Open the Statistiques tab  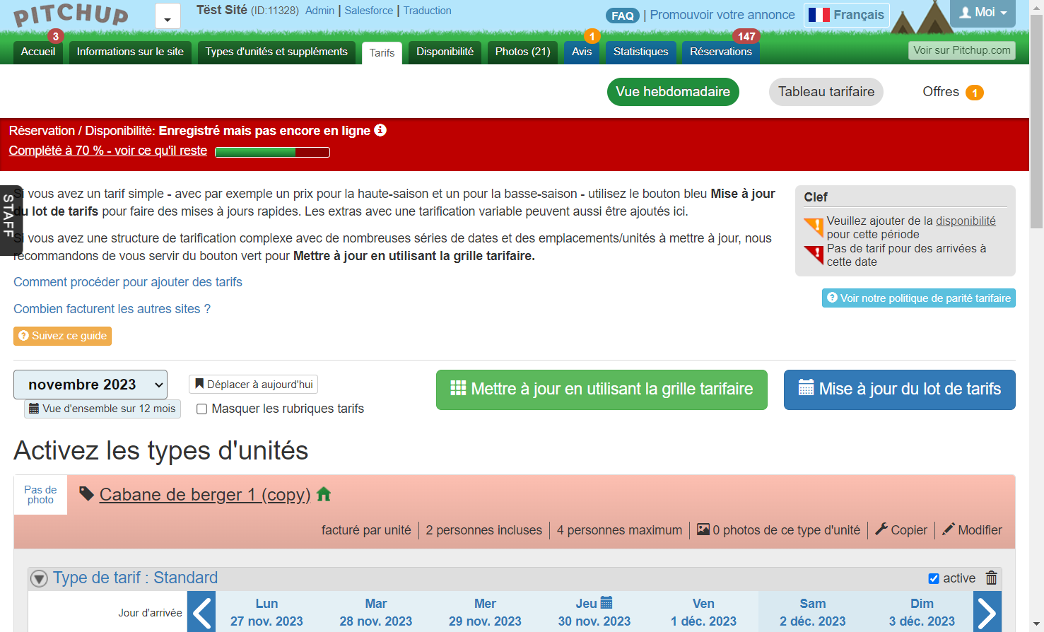pos(641,52)
